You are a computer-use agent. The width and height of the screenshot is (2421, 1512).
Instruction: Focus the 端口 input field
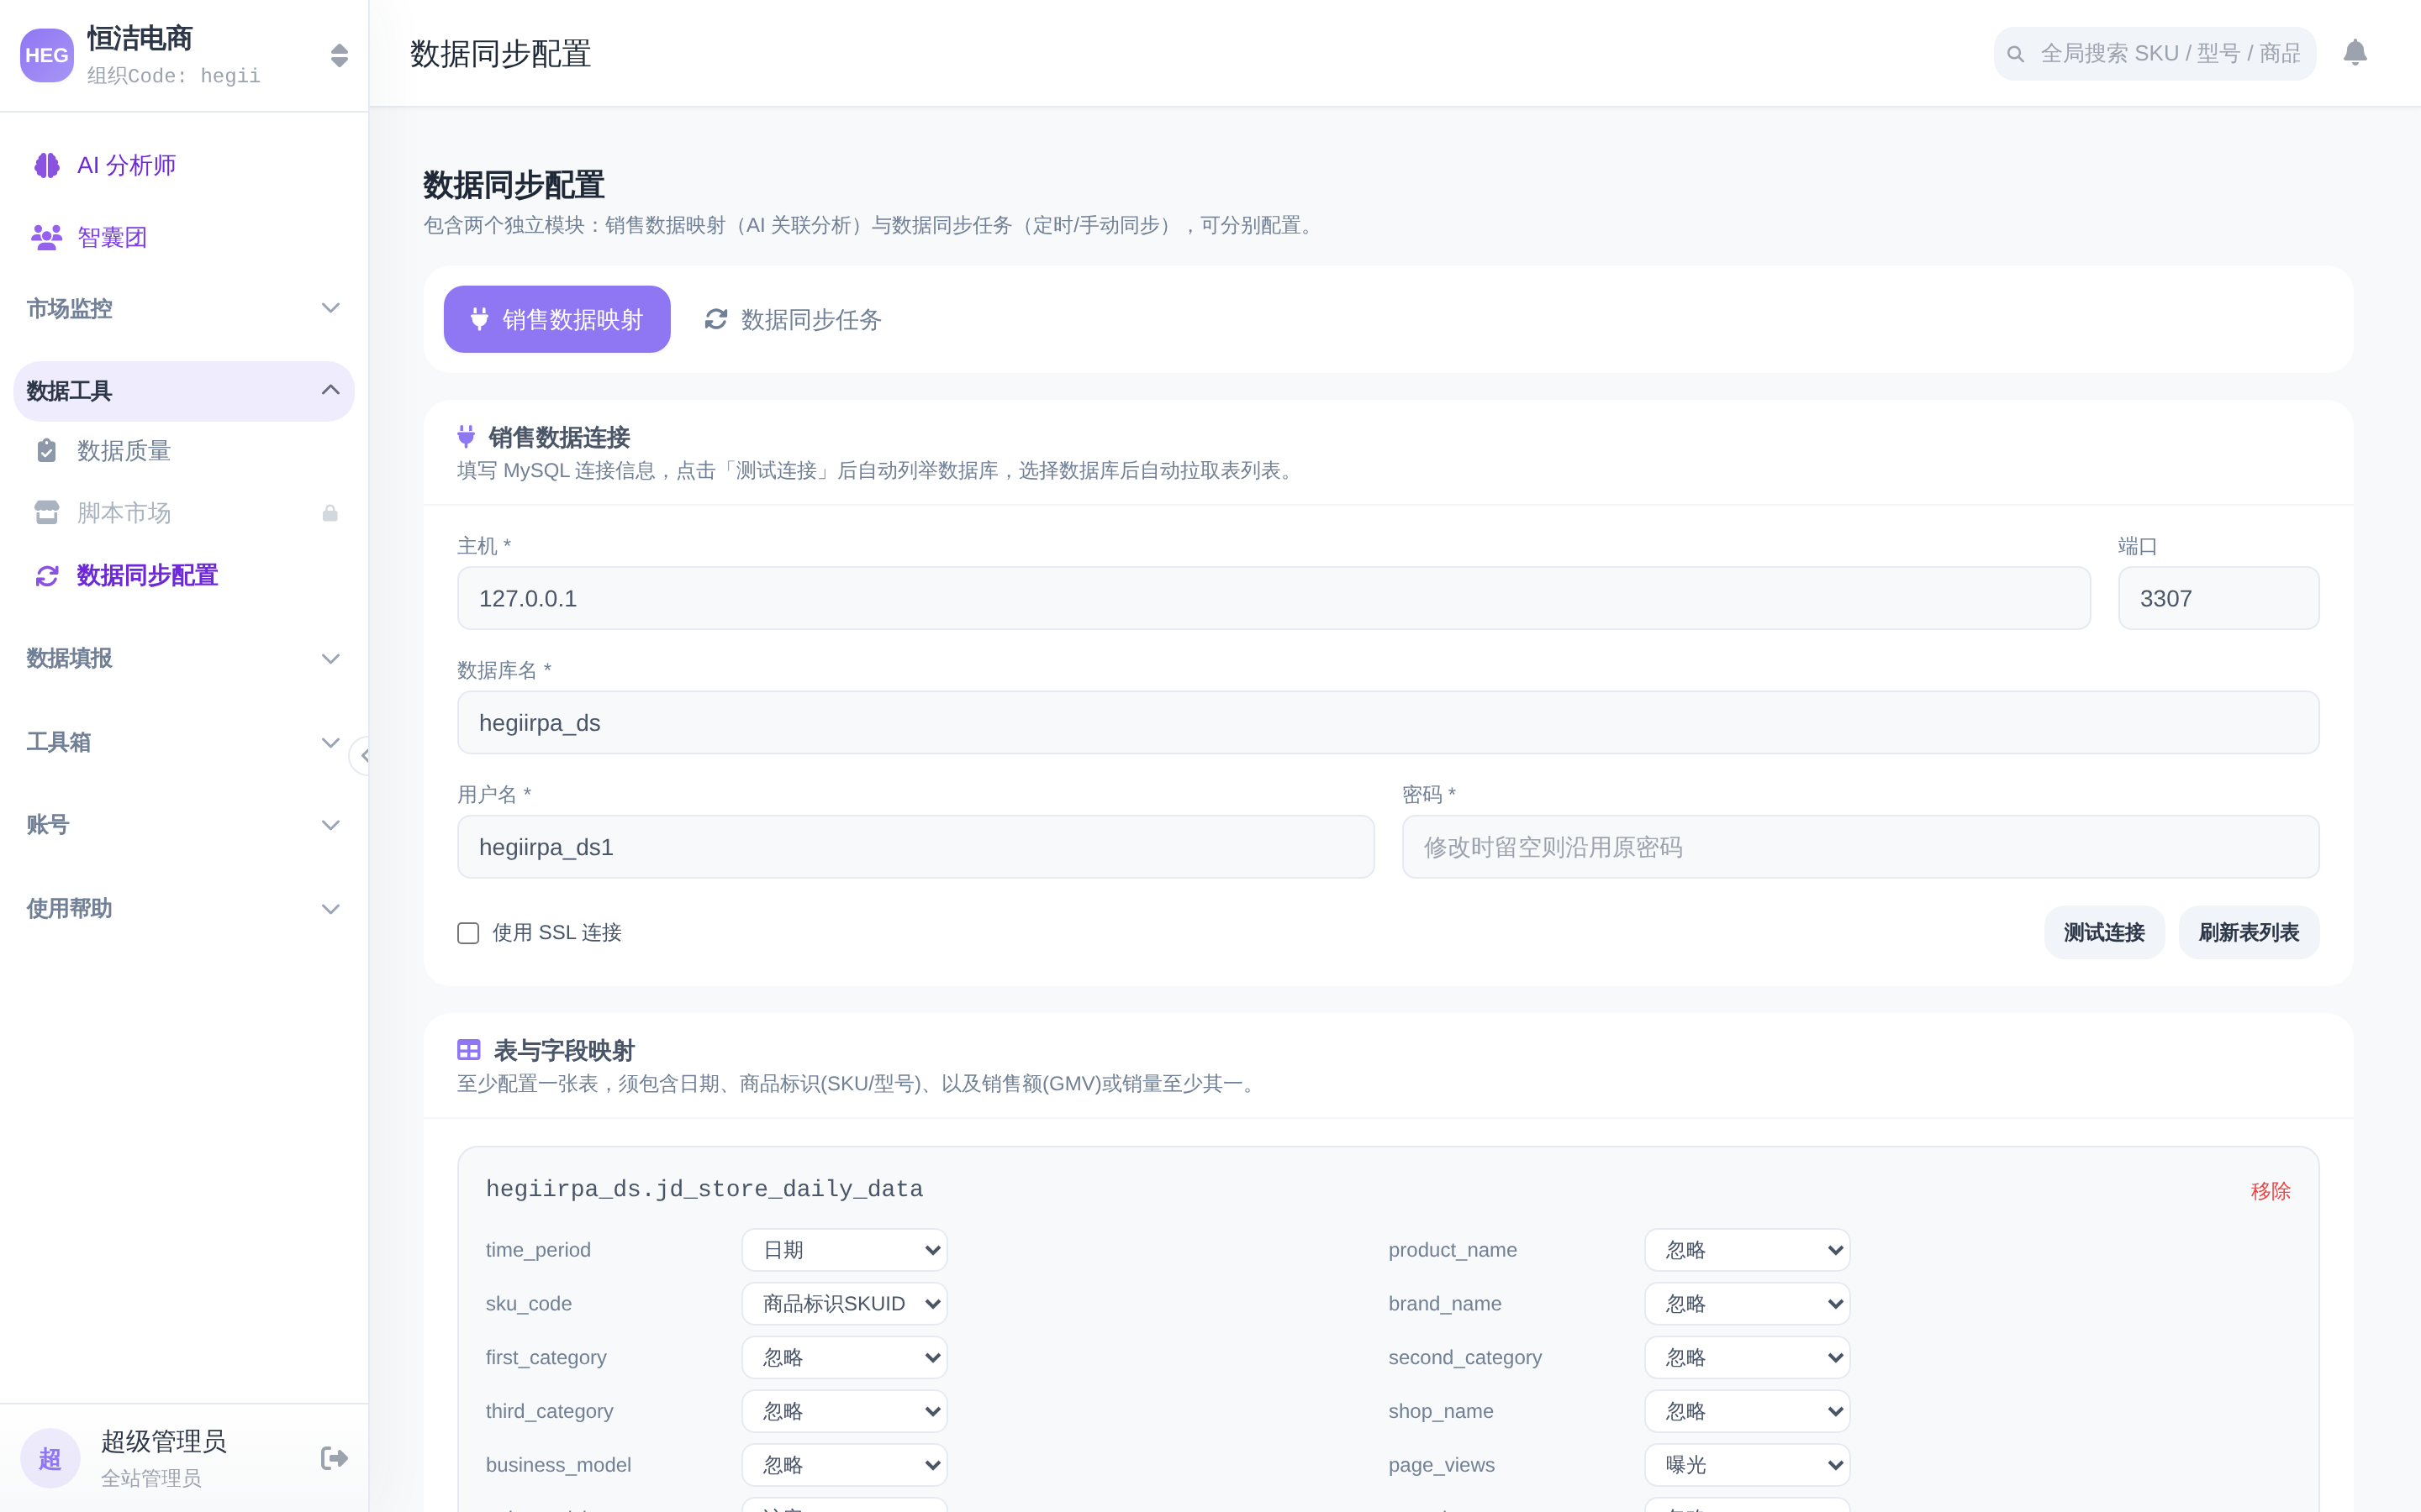[2218, 598]
